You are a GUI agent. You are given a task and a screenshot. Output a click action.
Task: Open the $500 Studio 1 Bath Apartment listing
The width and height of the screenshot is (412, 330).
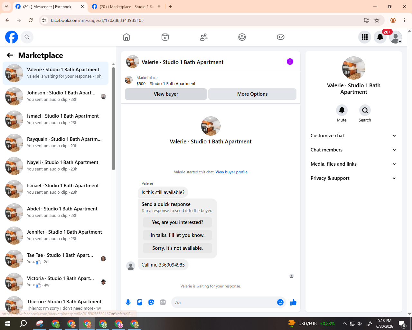click(166, 84)
